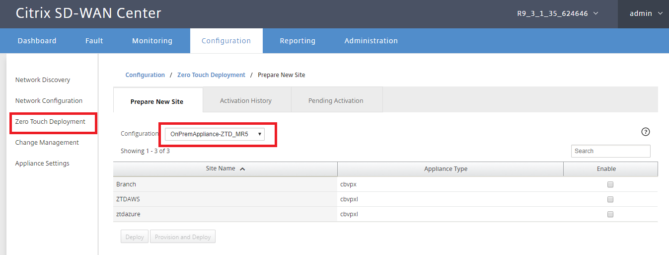Go to the Monitoring menu
Viewport: 669px width, 255px height.
coord(152,41)
